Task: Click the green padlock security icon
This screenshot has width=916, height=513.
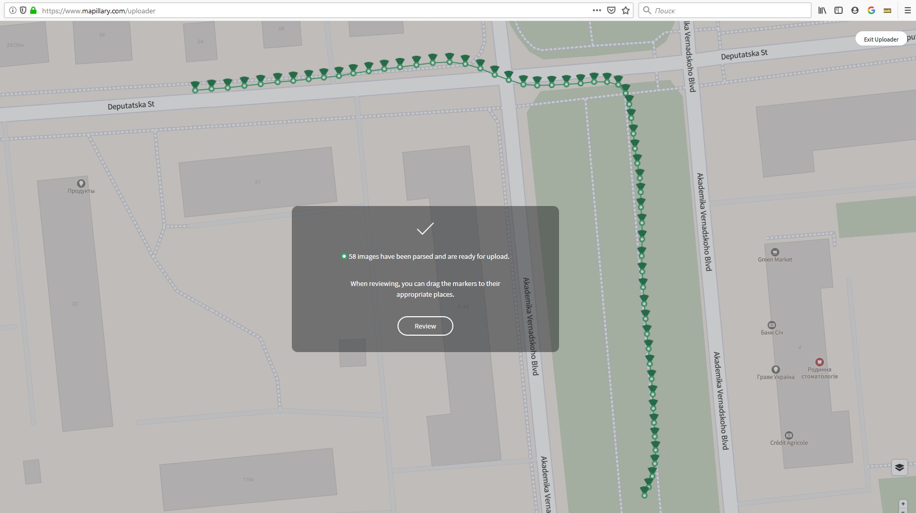Action: pyautogui.click(x=33, y=10)
